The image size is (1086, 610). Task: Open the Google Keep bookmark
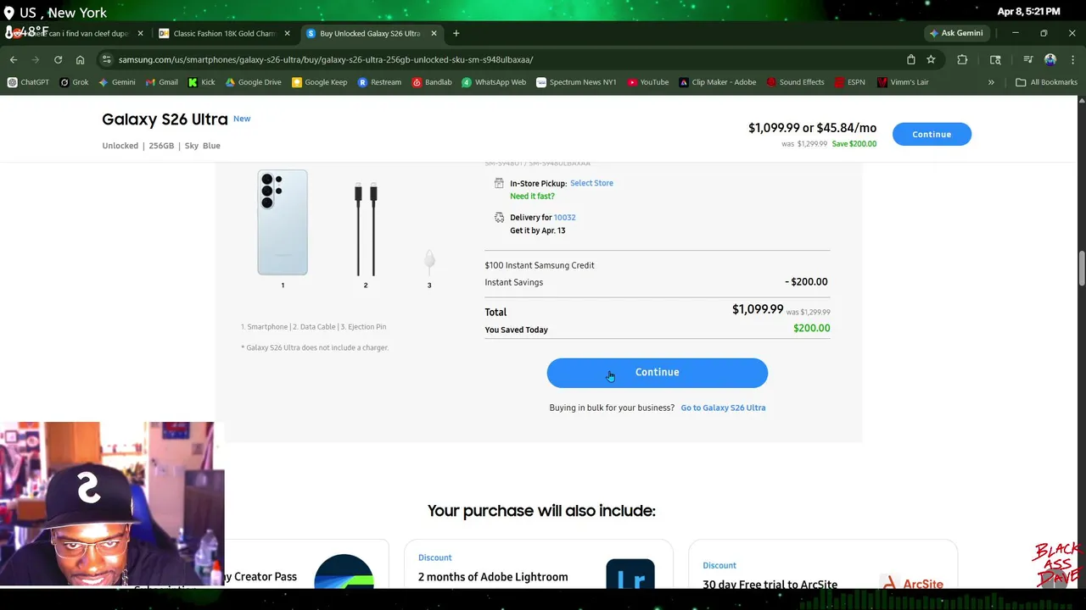(319, 82)
